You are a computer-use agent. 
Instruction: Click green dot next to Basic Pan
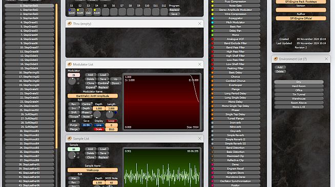pyautogui.click(x=213, y=27)
